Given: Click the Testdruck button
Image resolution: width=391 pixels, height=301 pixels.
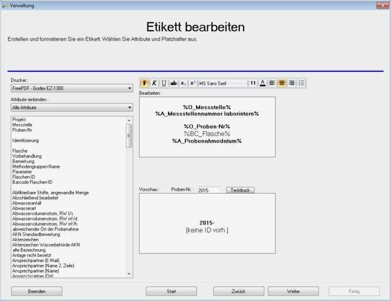Looking at the screenshot, I should (241, 190).
